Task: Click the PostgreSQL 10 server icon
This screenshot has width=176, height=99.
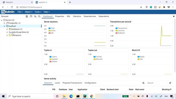Action: coord(7,23)
